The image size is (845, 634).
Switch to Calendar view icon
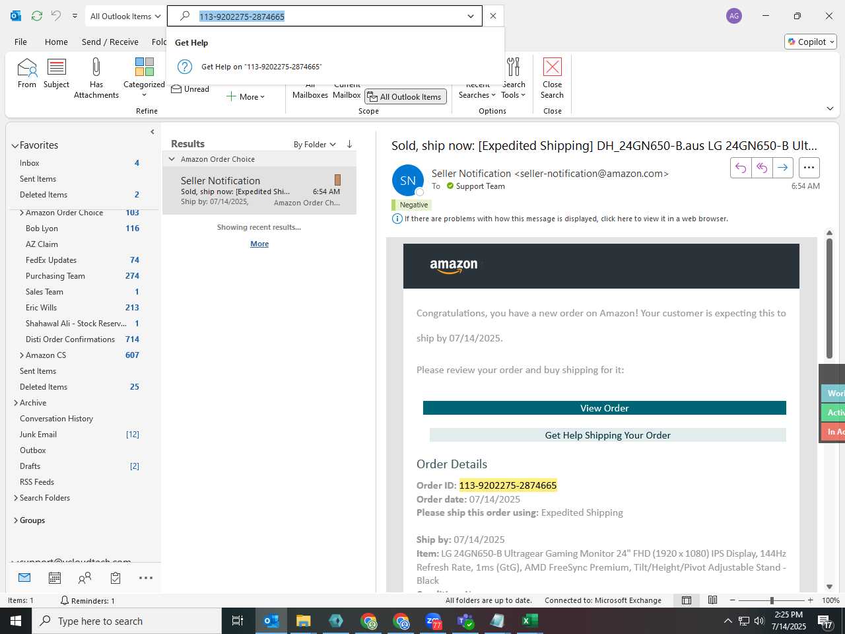55,578
